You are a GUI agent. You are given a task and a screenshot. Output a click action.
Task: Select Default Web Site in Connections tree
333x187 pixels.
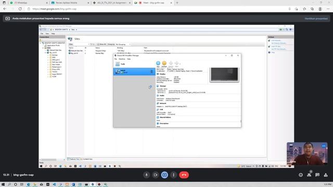55,50
